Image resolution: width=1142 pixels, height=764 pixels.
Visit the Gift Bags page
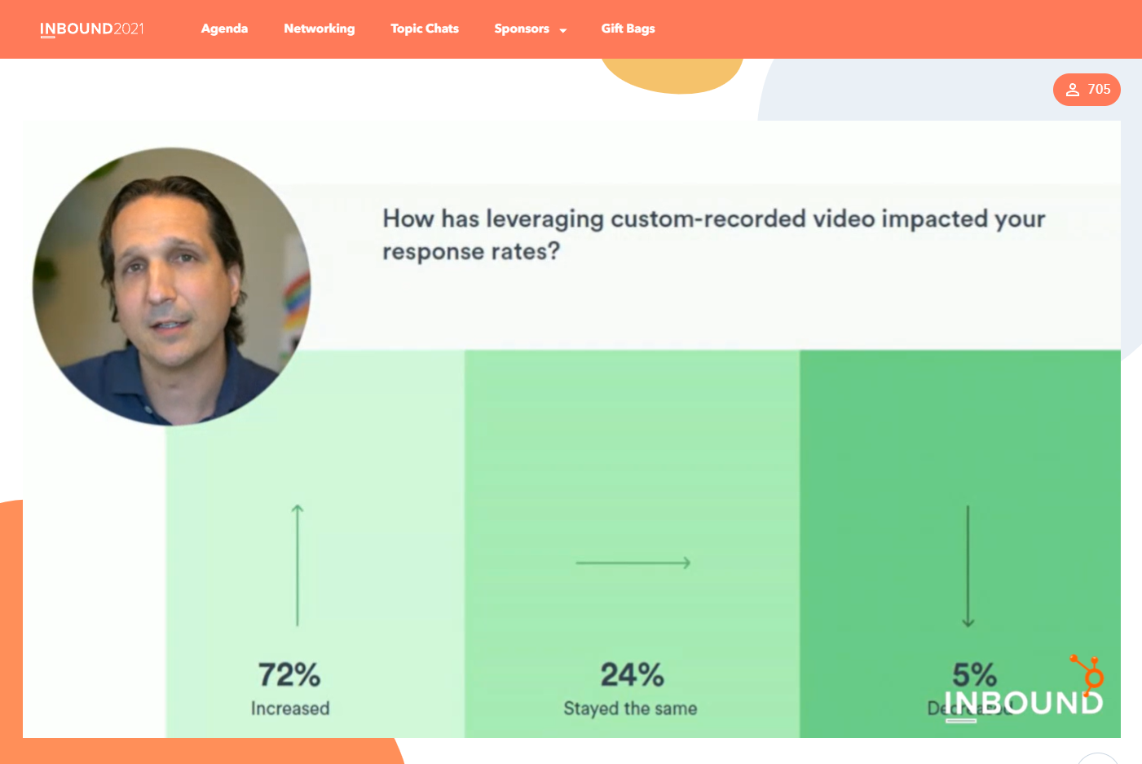point(628,29)
